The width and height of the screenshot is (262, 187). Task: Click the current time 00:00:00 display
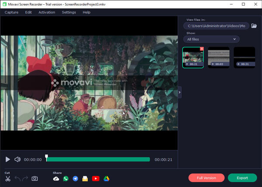tap(33, 160)
